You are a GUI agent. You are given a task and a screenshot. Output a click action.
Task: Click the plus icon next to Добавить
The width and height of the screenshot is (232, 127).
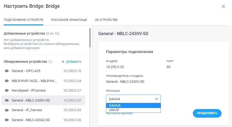[63, 62]
